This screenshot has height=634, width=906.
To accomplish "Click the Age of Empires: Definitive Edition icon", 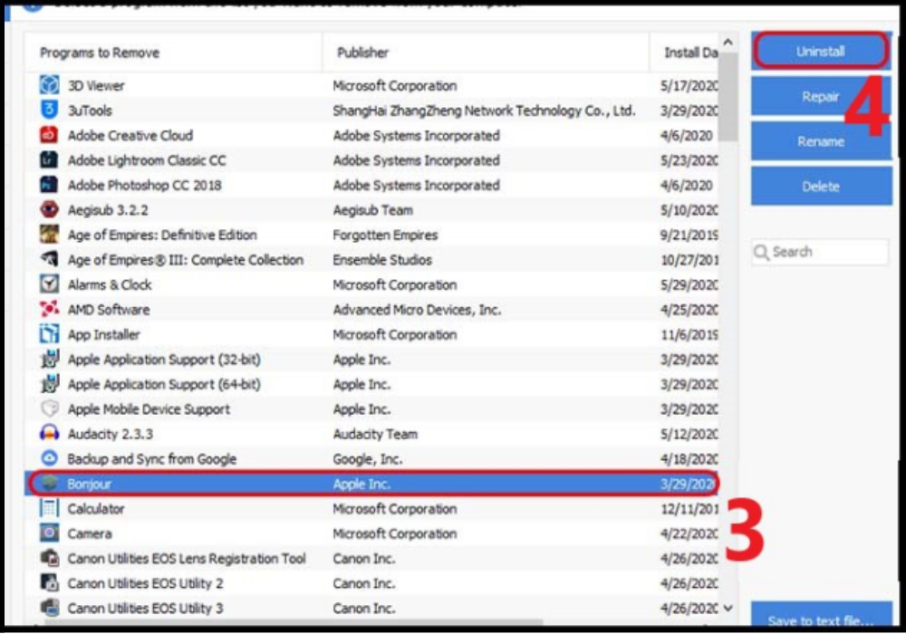I will 49,234.
